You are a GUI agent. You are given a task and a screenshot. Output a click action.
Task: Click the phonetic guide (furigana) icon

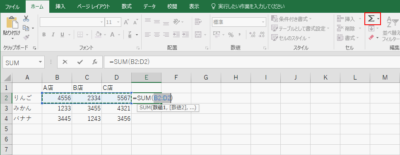[130, 35]
